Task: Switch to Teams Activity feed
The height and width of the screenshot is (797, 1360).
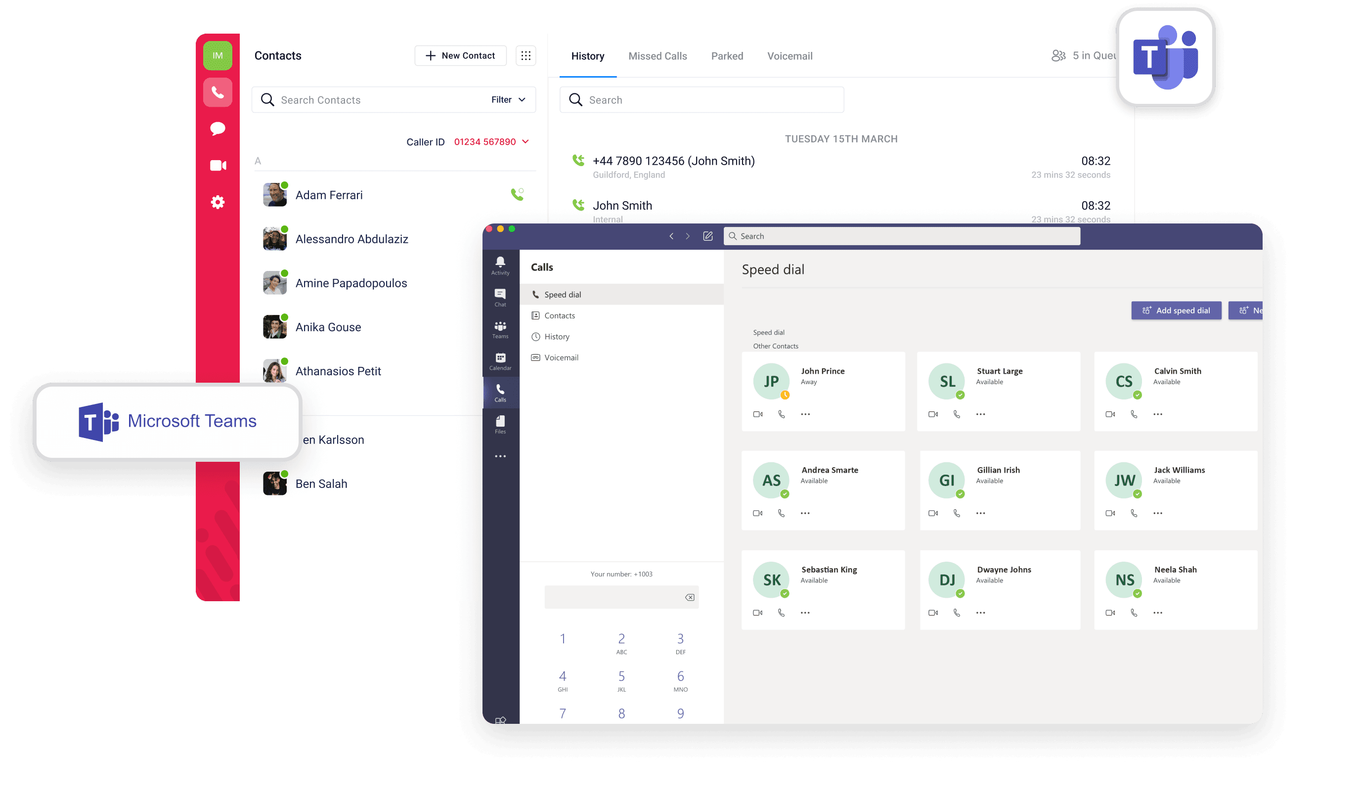Action: click(500, 265)
